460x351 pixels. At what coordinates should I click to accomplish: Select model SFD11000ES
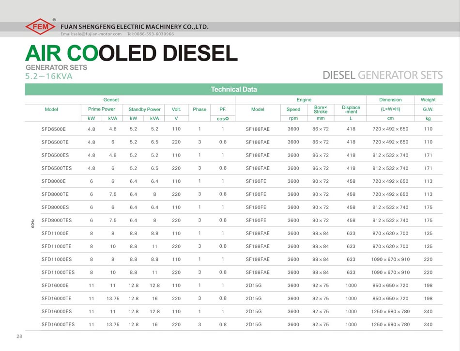[x=57, y=259]
